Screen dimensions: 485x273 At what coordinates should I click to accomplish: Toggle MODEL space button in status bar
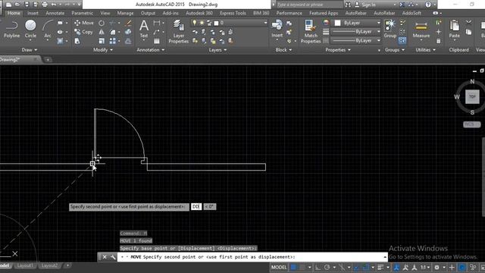(x=279, y=267)
